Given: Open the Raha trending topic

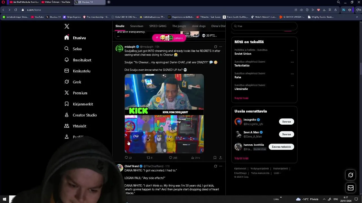Looking at the screenshot, I should pos(238,77).
